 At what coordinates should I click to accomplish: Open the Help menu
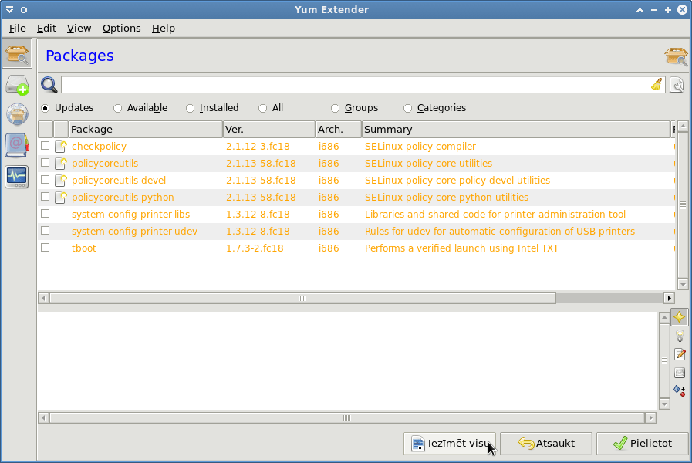click(x=164, y=29)
